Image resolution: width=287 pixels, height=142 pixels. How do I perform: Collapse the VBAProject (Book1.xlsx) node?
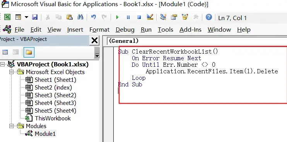(x=2, y=64)
